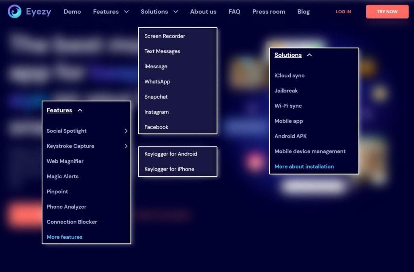Image resolution: width=414 pixels, height=272 pixels.
Task: Open Social Spotlight submenu via right arrow
Action: coord(126,131)
